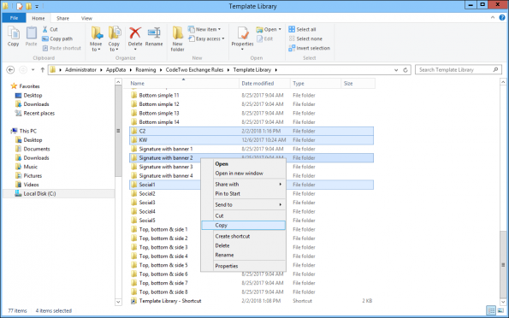This screenshot has width=509, height=318.
Task: Click the Cut scissors ribbon button
Action: point(50,29)
